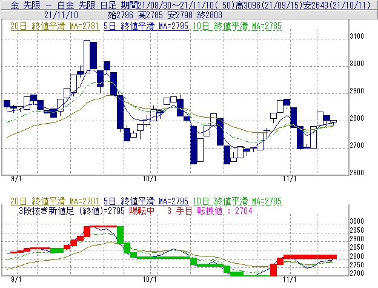378x288 pixels.
Task: Click upper chart legend '10日 終値平滑 MA=2785'
Action: tap(237, 26)
